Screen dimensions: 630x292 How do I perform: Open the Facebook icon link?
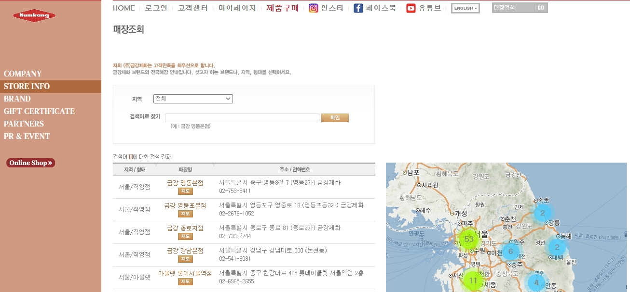click(x=358, y=8)
